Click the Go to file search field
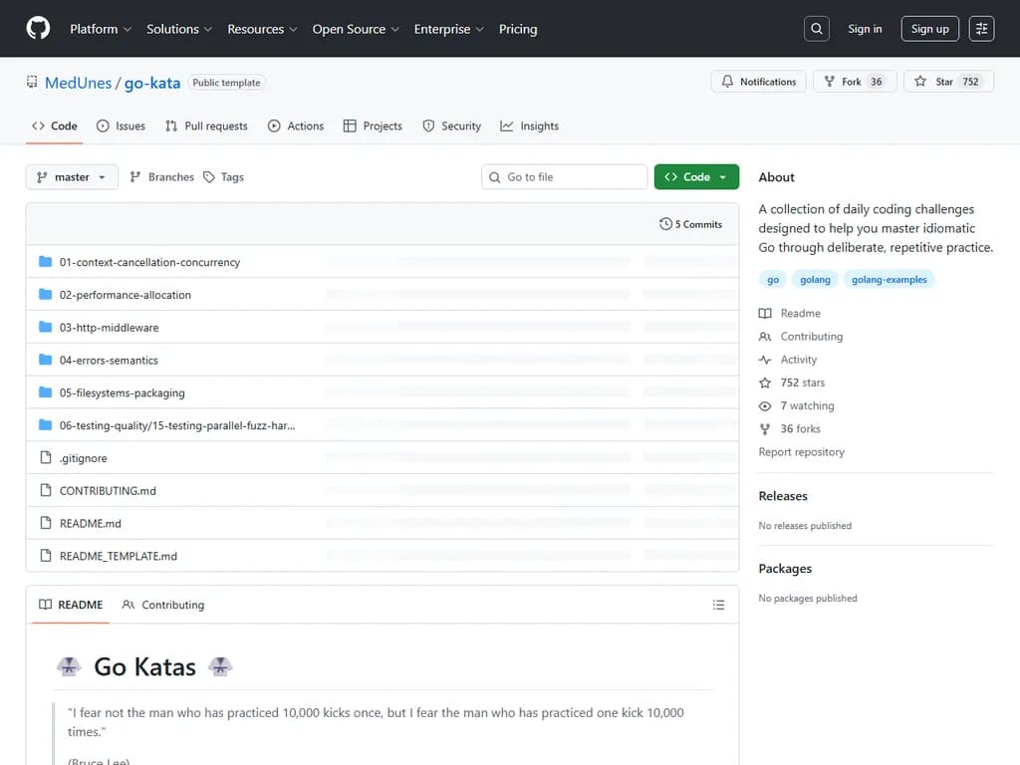 coord(565,177)
